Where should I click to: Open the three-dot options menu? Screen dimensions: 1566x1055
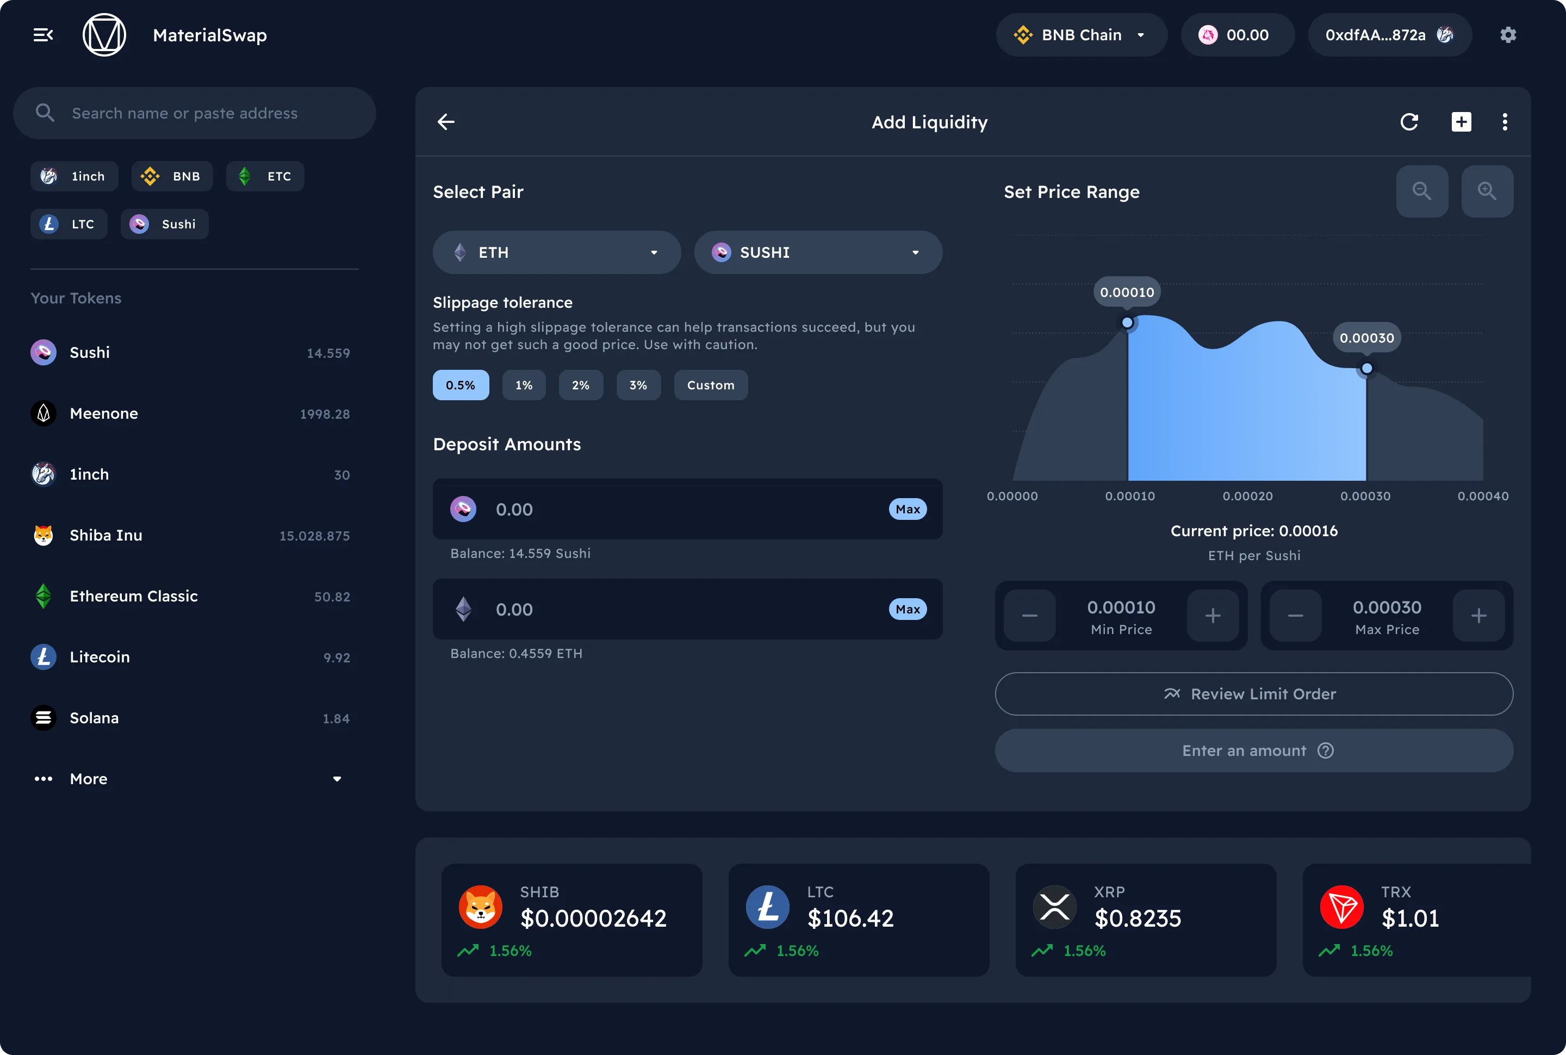coord(1505,122)
